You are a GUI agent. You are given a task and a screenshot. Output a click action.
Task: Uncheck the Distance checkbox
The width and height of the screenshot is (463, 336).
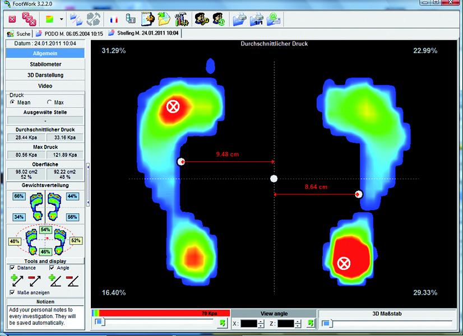(13, 268)
